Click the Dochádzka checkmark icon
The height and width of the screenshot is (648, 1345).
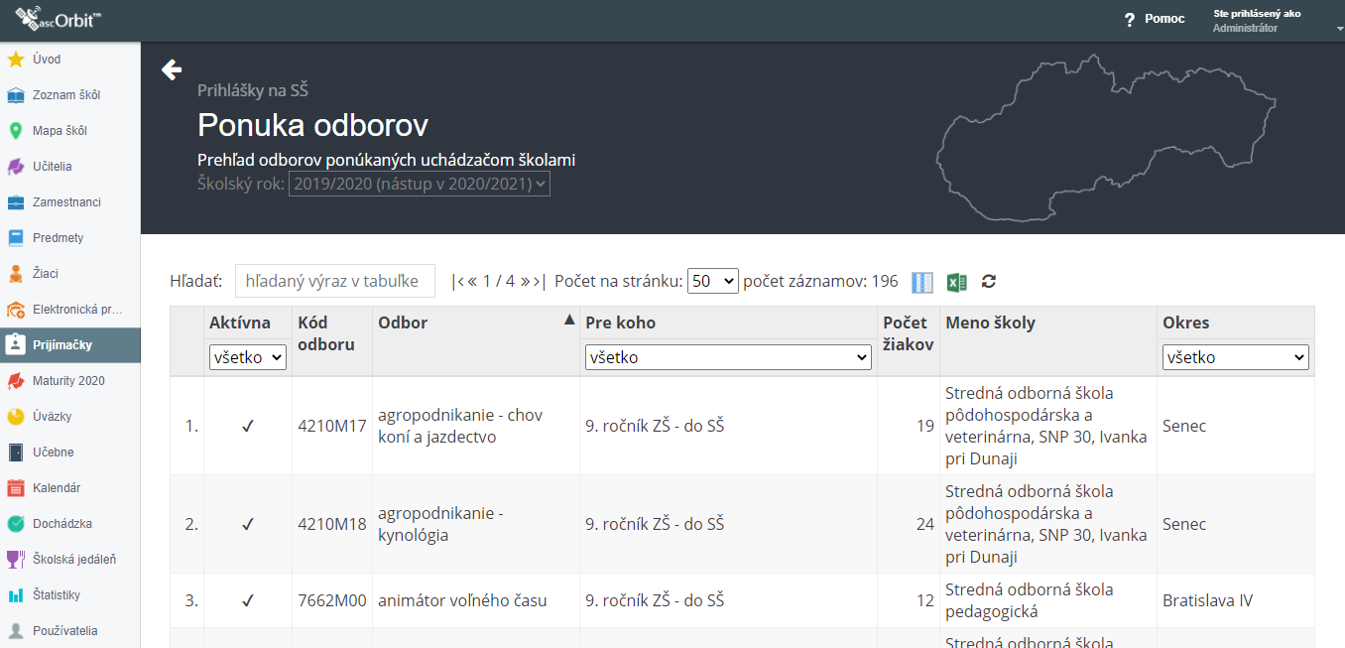click(x=15, y=524)
